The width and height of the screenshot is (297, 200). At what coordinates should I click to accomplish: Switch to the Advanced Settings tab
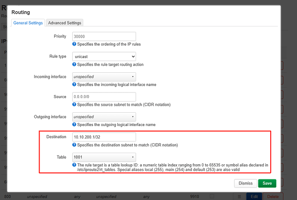[64, 23]
